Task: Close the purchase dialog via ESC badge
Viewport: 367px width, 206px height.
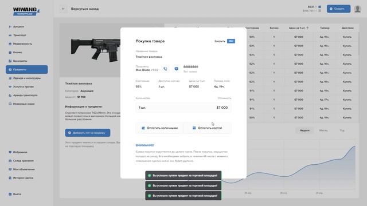Action: 231,41
